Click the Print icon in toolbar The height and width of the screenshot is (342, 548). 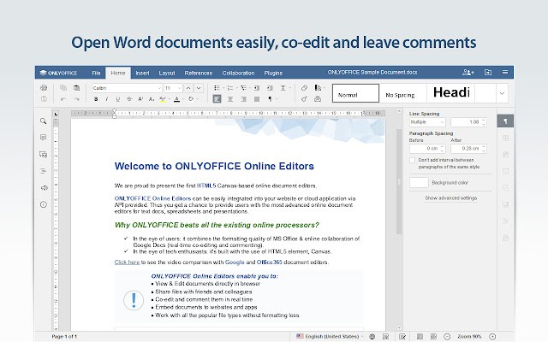(x=44, y=87)
